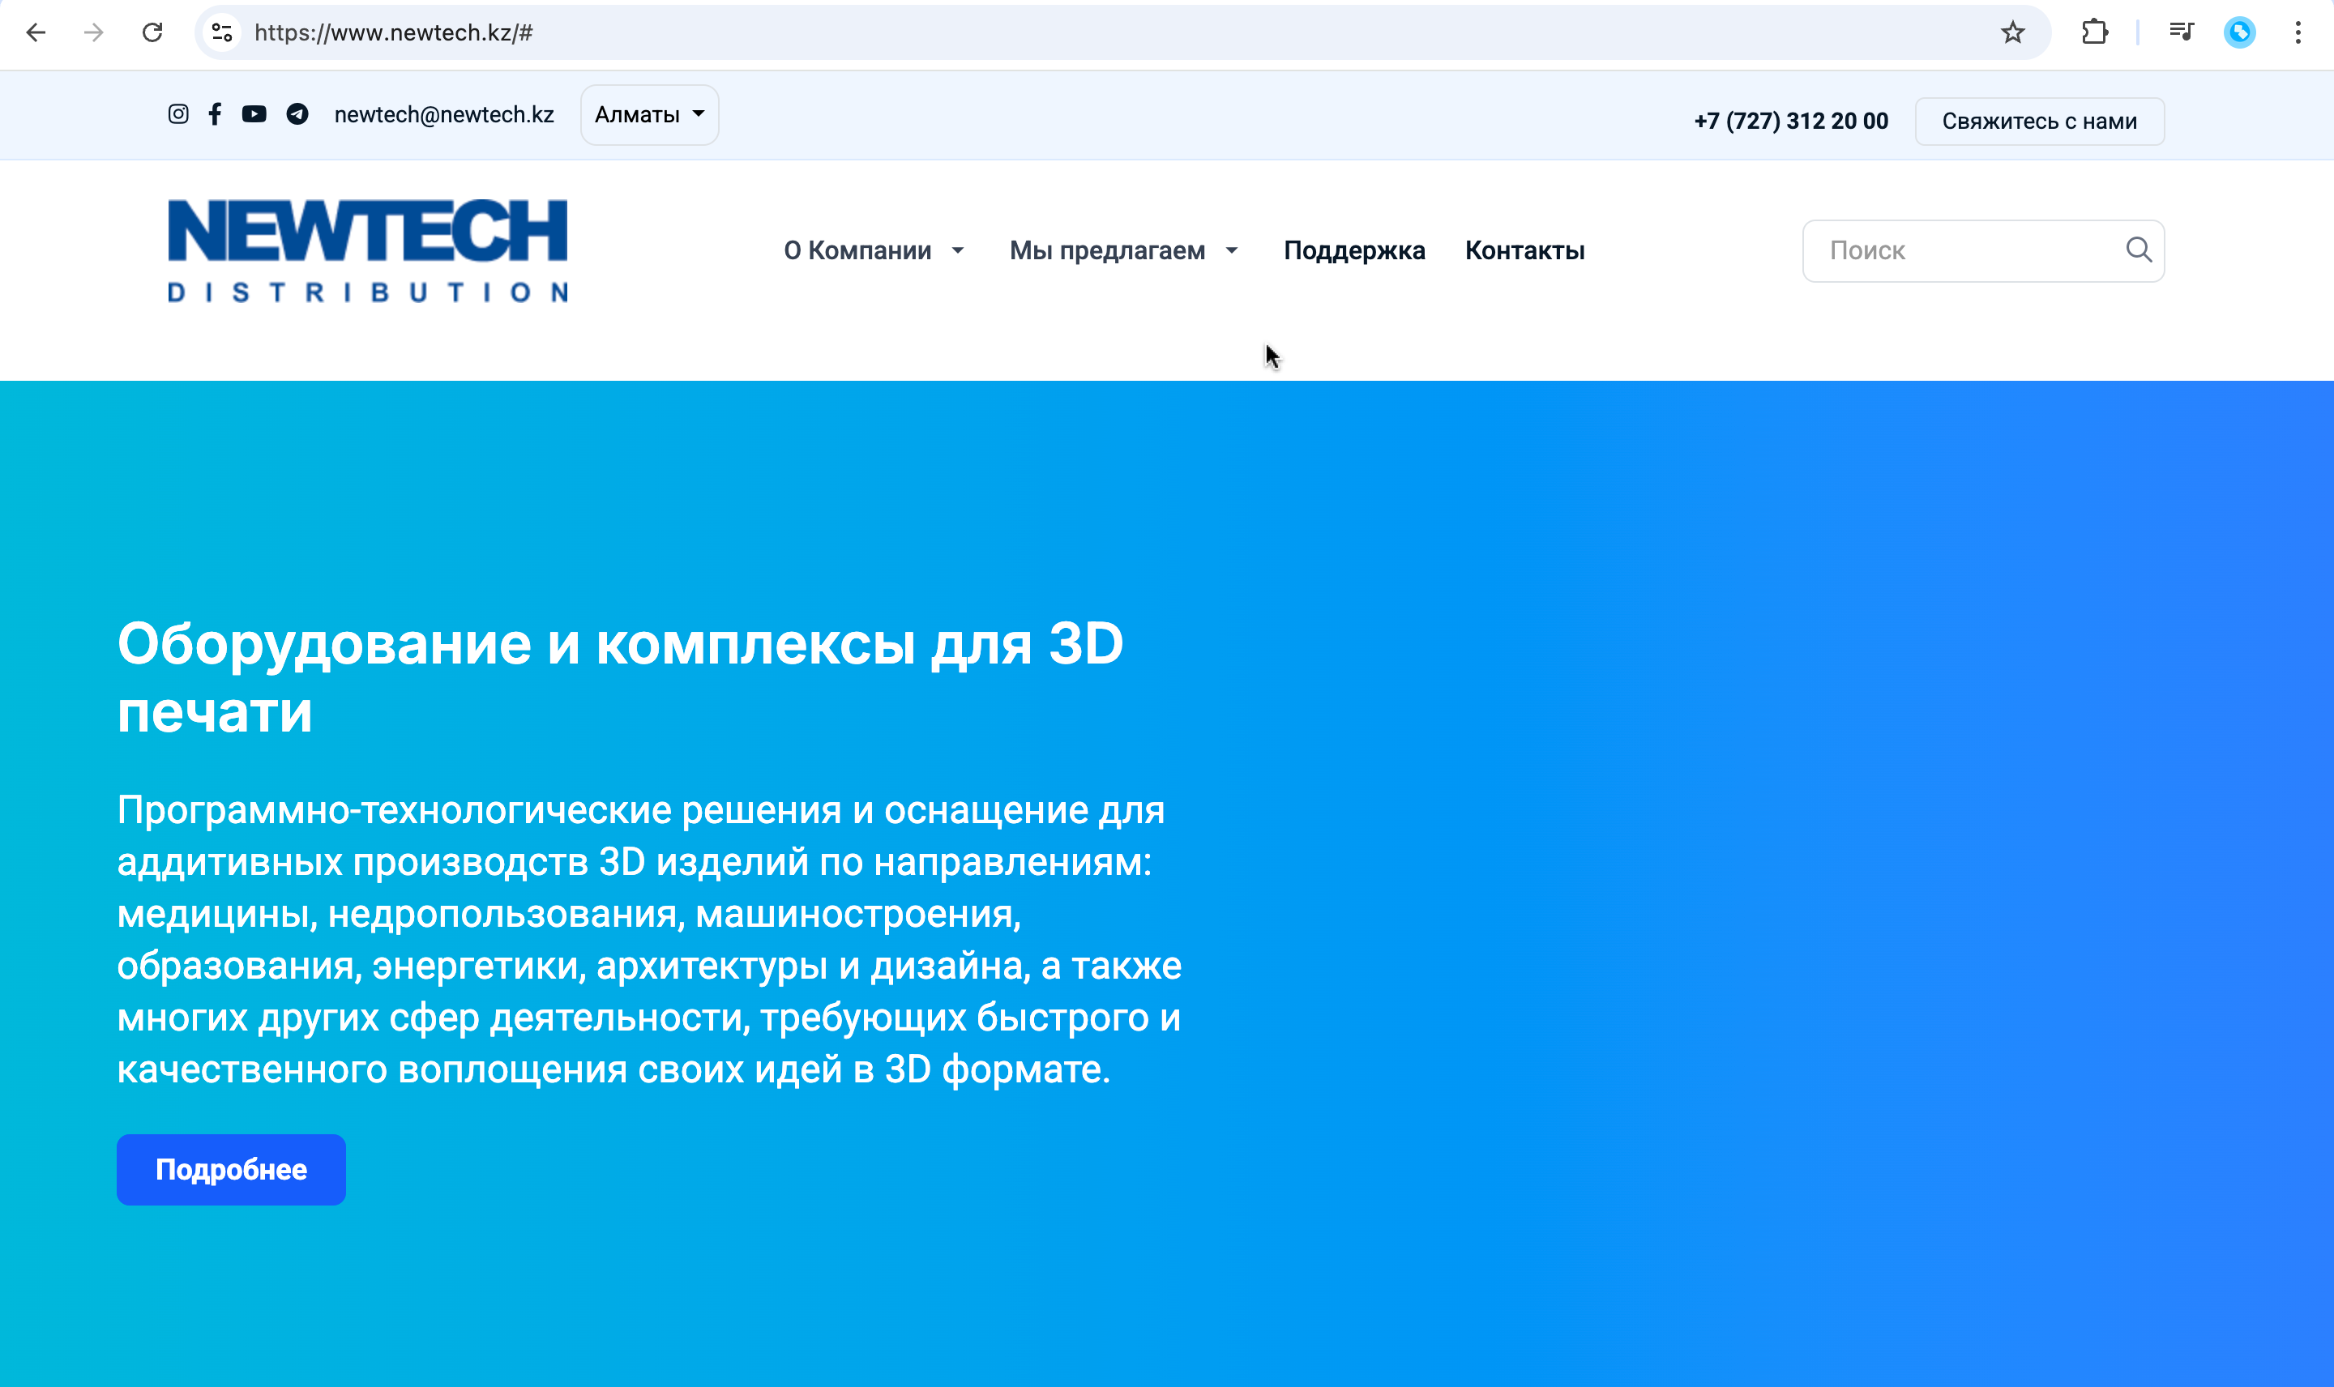The image size is (2334, 1387).
Task: Open the Контакты menu item
Action: (x=1524, y=250)
